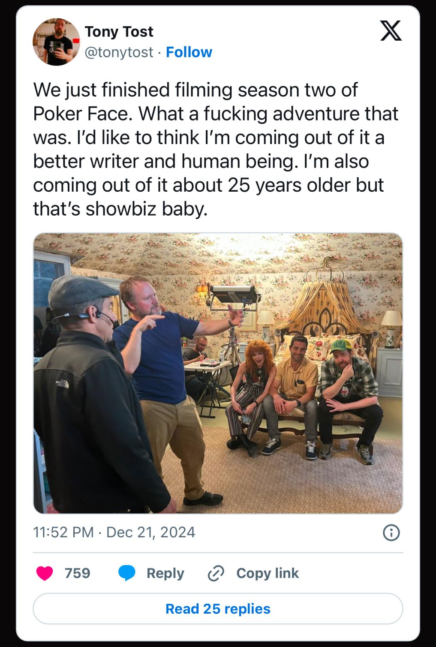
Task: Click the blue reply speech bubble icon
Action: 126,573
